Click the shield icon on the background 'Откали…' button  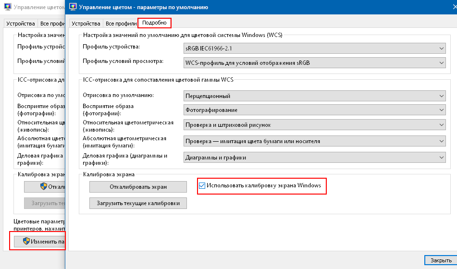(x=43, y=186)
